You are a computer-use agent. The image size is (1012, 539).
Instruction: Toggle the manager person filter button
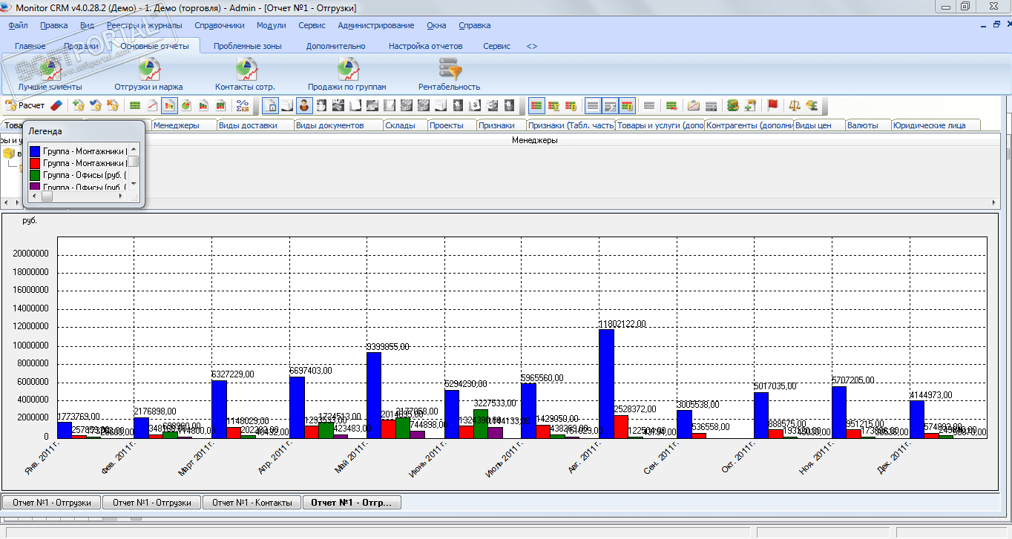coord(304,105)
